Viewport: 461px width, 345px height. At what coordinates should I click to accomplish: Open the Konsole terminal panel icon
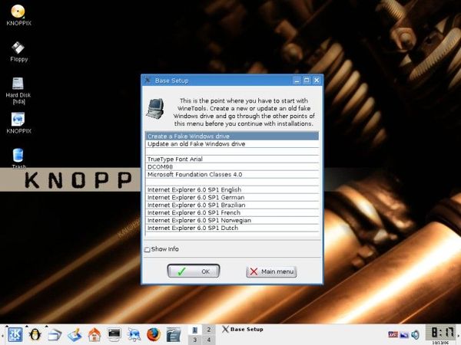point(114,334)
